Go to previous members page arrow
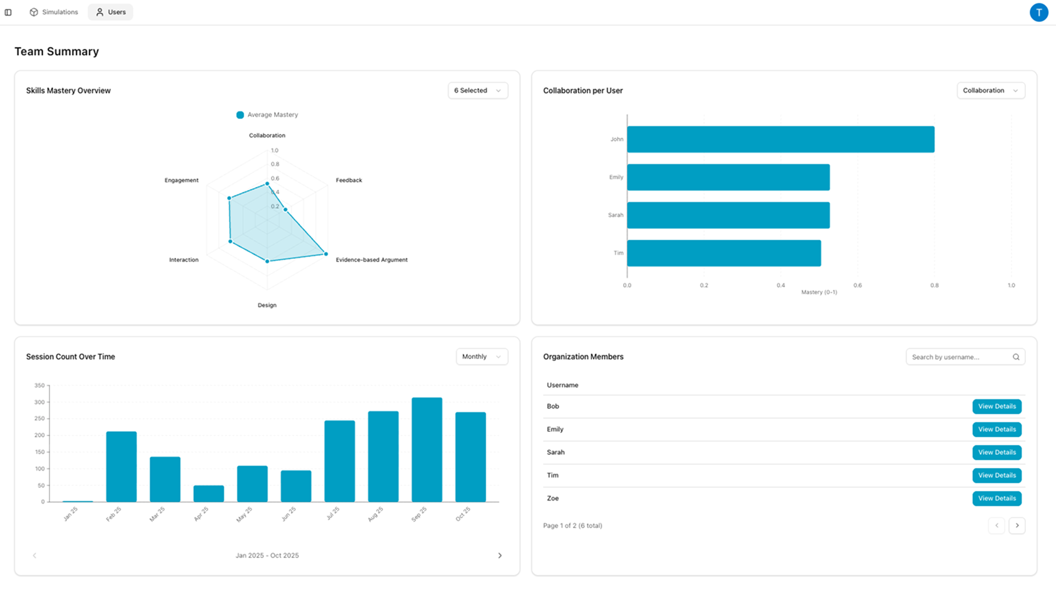Viewport: 1056px width, 595px height. [x=997, y=526]
